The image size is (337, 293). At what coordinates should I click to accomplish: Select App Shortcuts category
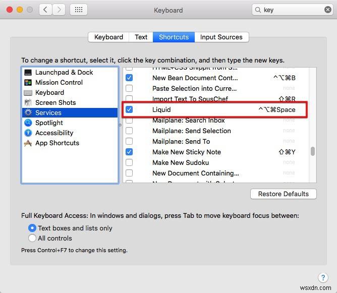[x=70, y=143]
